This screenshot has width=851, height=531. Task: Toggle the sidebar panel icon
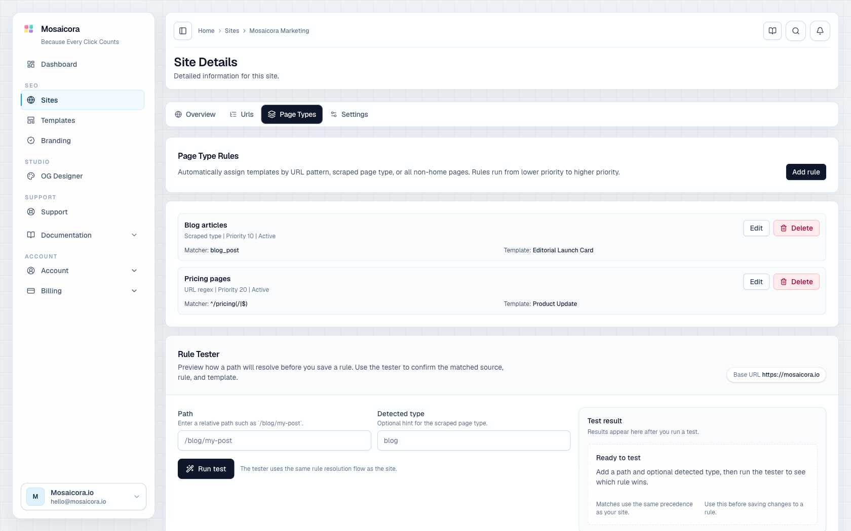coord(183,31)
